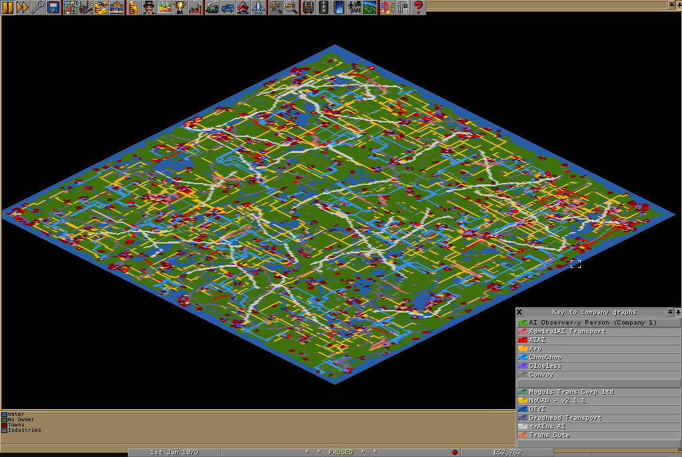The image size is (682, 457).
Task: Click the zoom in magnifier
Action: pos(275,7)
